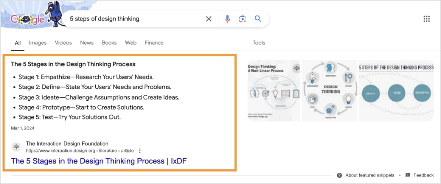
Task: Open 'The 5 Stages in the Design Thinking Process | IxDF' link
Action: (99, 161)
